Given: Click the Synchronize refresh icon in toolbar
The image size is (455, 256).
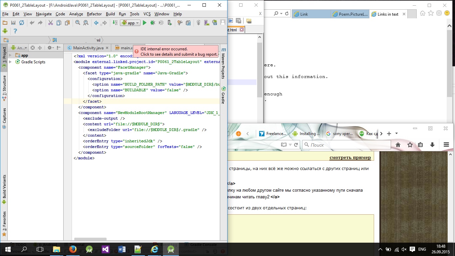Looking at the screenshot, I should click(x=22, y=23).
